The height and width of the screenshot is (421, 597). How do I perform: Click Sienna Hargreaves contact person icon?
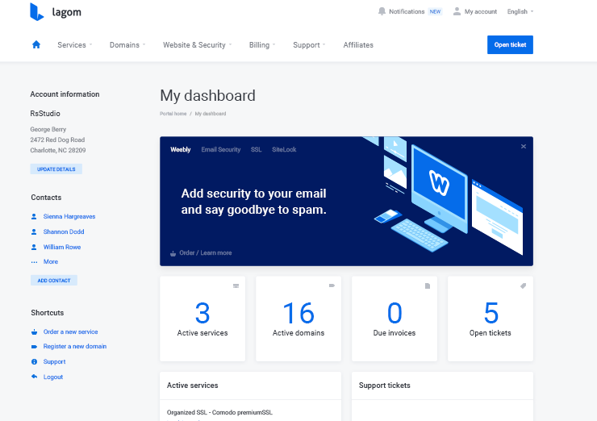pos(34,217)
